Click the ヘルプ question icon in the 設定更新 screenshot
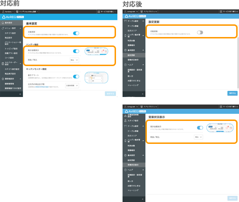The image size is (239, 202). pos(125,65)
